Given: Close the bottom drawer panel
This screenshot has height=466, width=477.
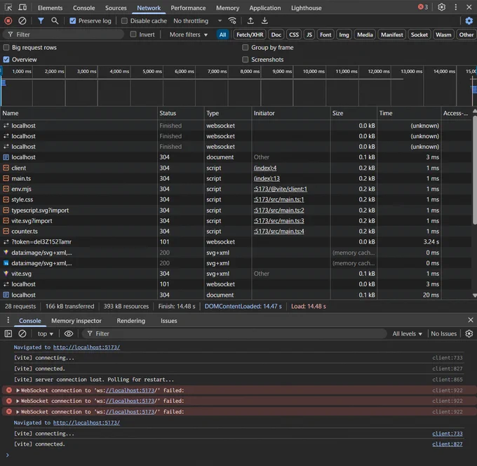Looking at the screenshot, I should coord(471,320).
